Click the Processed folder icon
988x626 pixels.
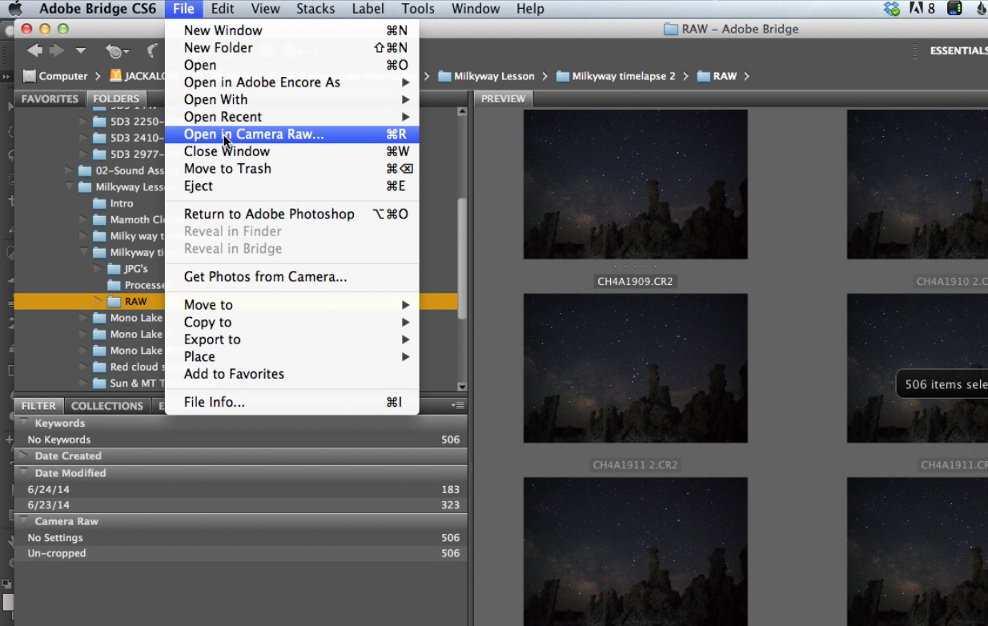(x=114, y=285)
